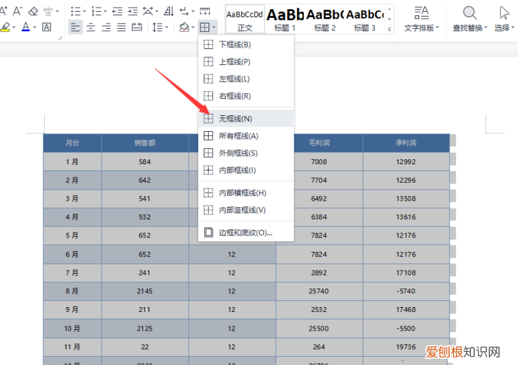Viewport: 518px width, 365px height.
Task: Open the 文字排版 dropdown
Action: pyautogui.click(x=420, y=28)
